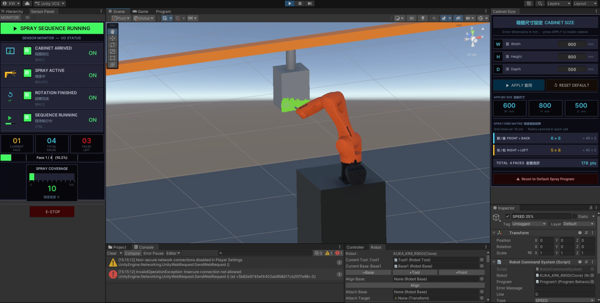
Task: Toggle the 2D scene view mode
Action: tap(411, 18)
